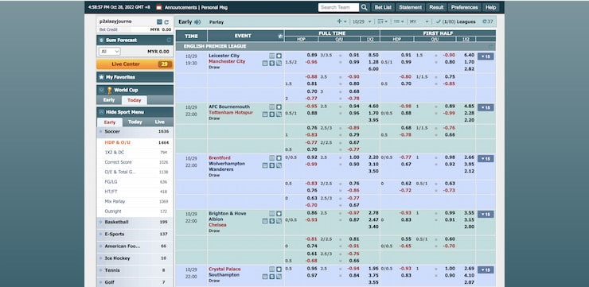Open the Statement button
The width and height of the screenshot is (589, 287).
tap(410, 7)
